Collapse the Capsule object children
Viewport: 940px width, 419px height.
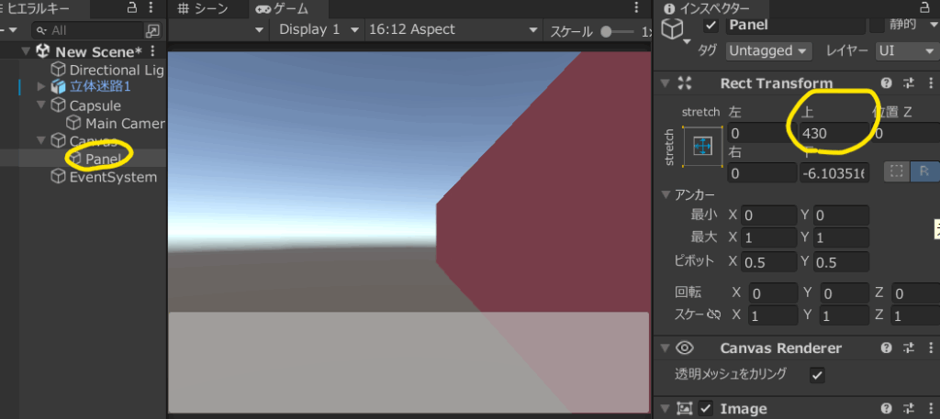(x=40, y=105)
